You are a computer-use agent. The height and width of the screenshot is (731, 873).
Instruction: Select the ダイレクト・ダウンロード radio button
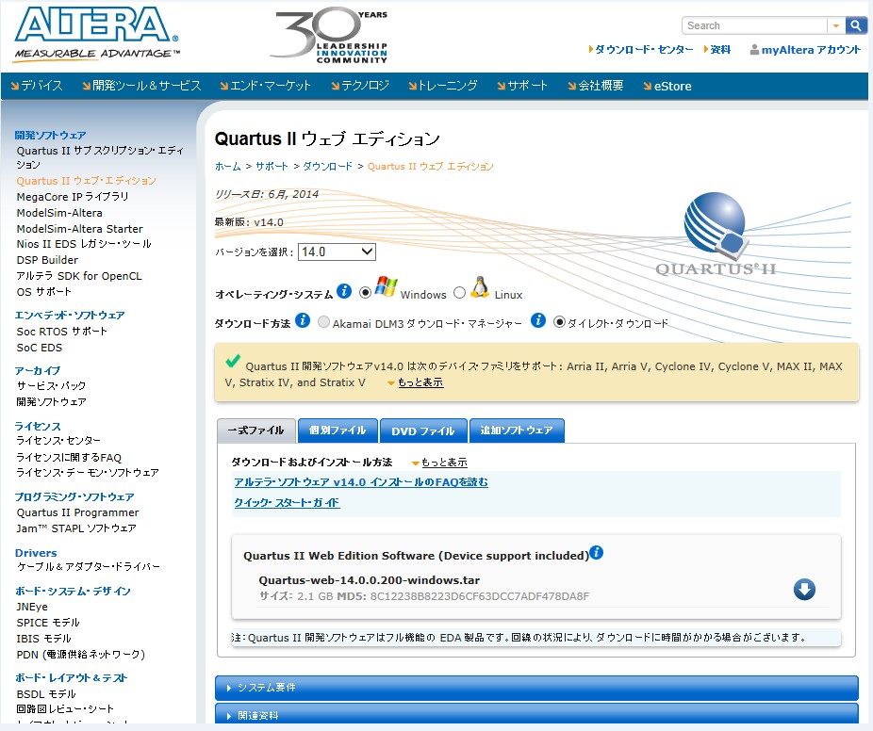click(x=559, y=322)
